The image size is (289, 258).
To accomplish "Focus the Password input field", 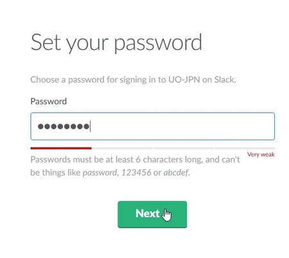I will (152, 126).
